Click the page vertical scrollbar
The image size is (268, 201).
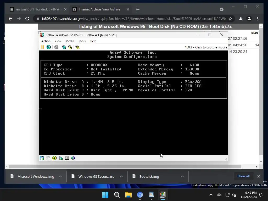click(261, 92)
